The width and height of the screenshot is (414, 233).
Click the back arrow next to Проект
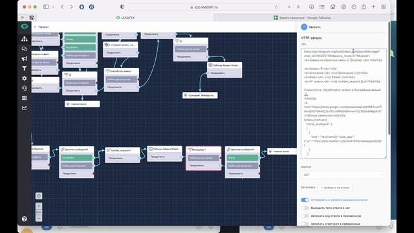click(x=36, y=27)
